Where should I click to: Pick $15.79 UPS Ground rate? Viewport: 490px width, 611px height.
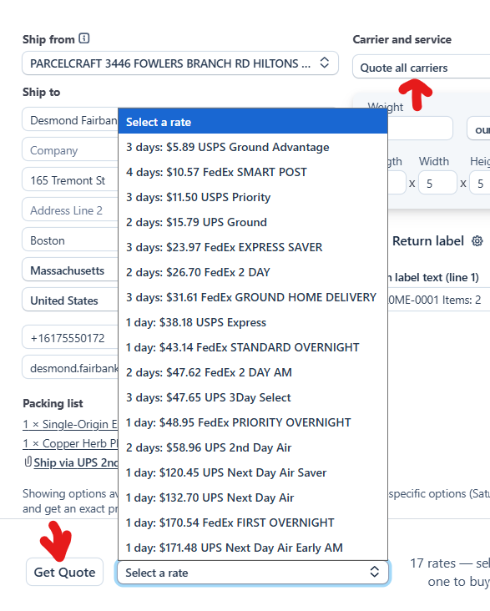pyautogui.click(x=253, y=222)
